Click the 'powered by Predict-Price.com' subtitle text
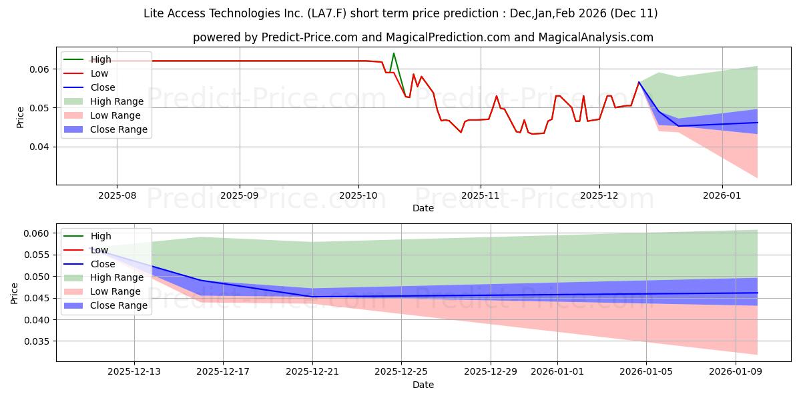The height and width of the screenshot is (400, 801). pos(423,37)
